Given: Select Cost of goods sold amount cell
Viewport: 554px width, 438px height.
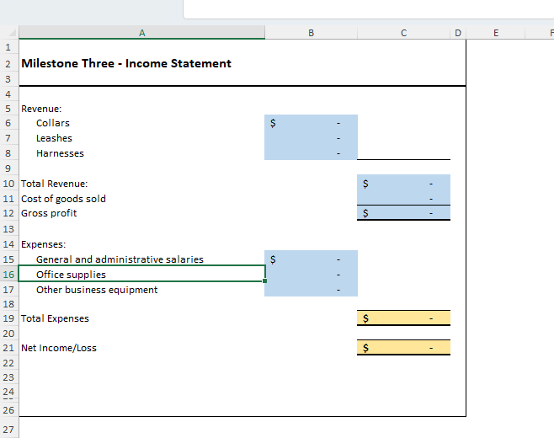Looking at the screenshot, I should (403, 199).
